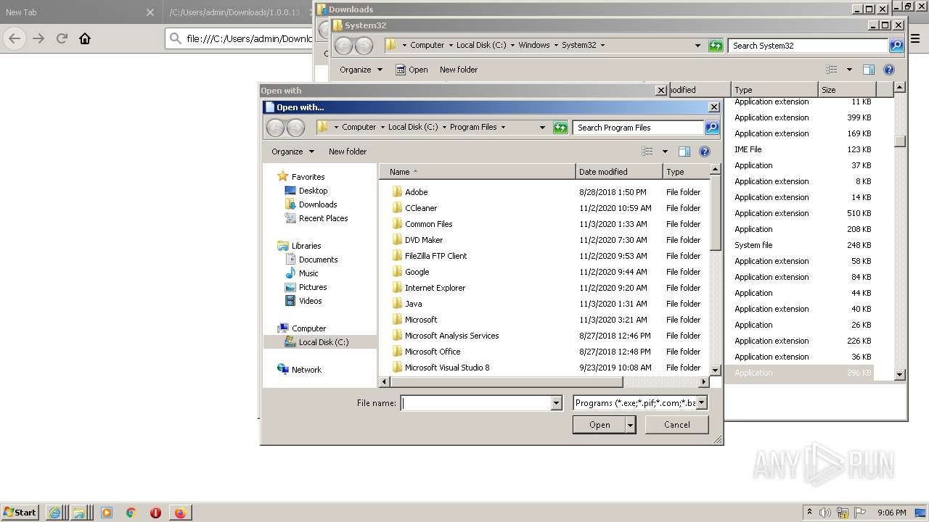The width and height of the screenshot is (929, 522).
Task: Sort by Size column in System32 window
Action: pyautogui.click(x=847, y=90)
